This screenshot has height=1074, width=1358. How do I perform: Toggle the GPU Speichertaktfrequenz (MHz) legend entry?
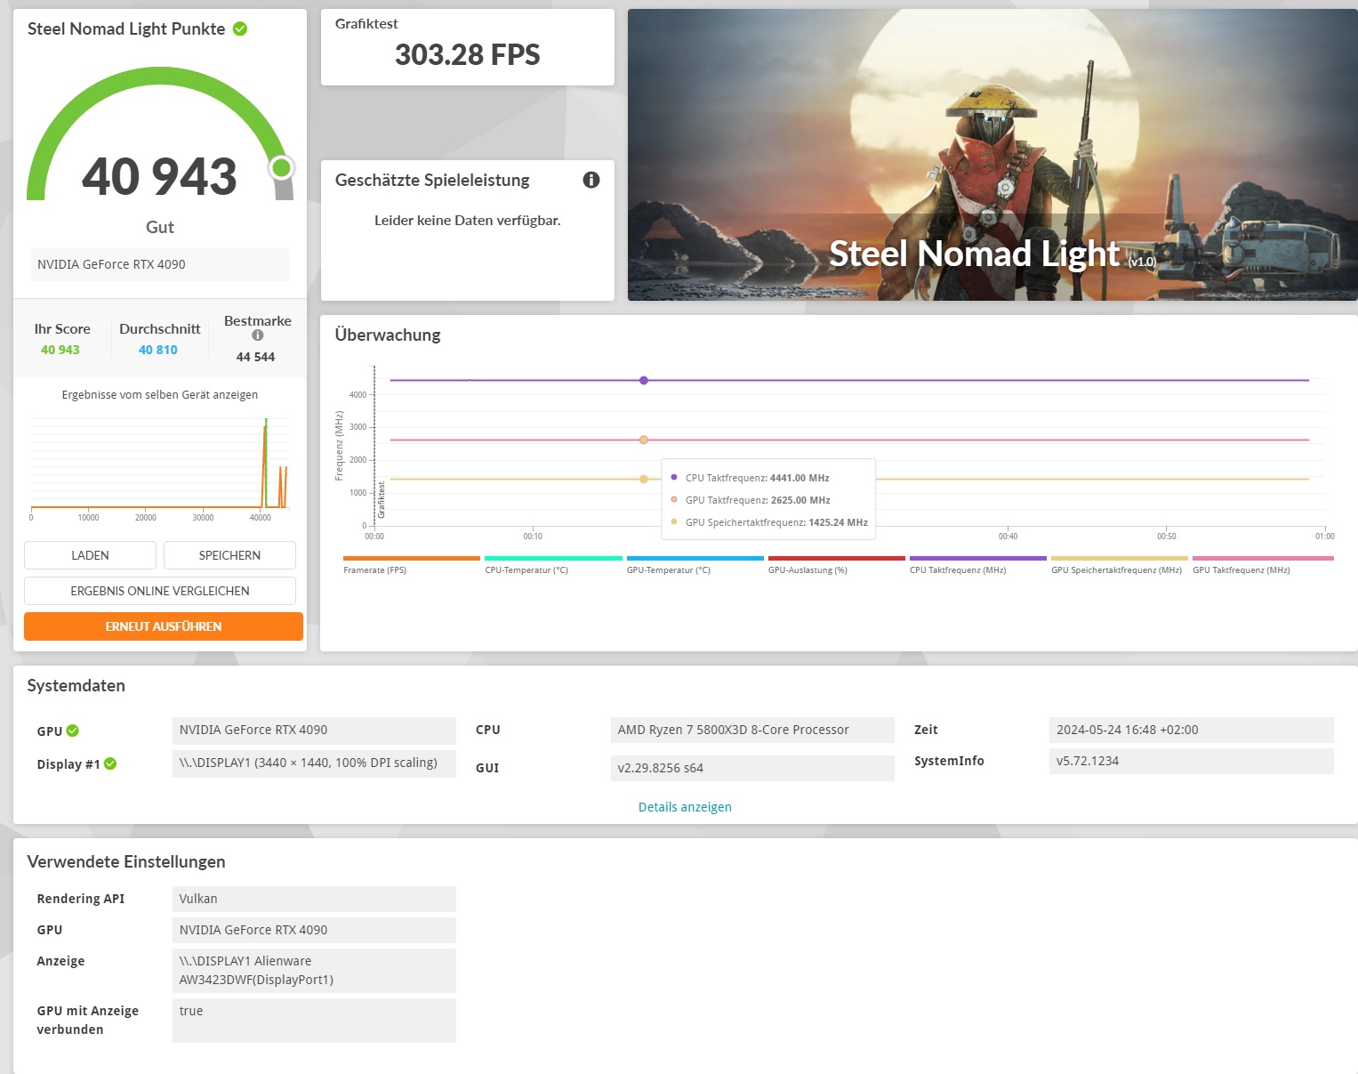click(1119, 565)
